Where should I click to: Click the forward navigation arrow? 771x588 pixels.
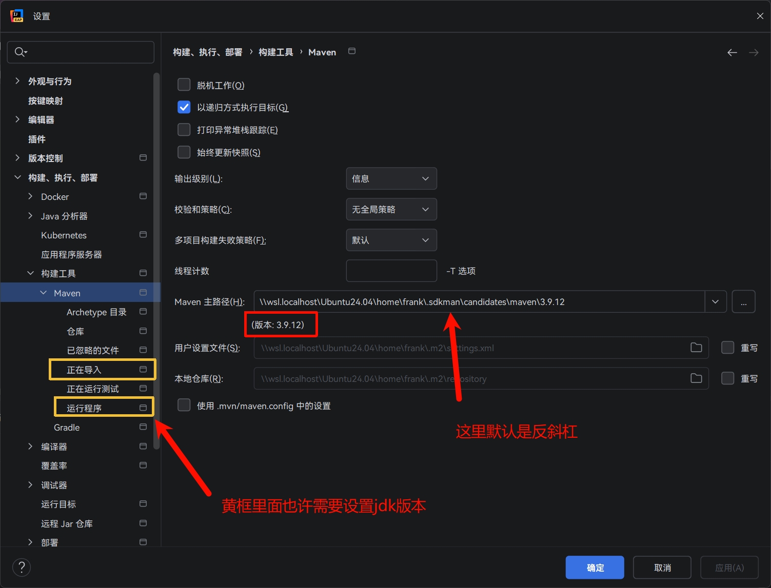pyautogui.click(x=754, y=52)
